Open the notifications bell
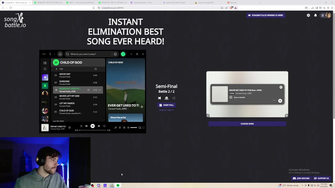Screen dimensions: 335x188 [315, 15]
